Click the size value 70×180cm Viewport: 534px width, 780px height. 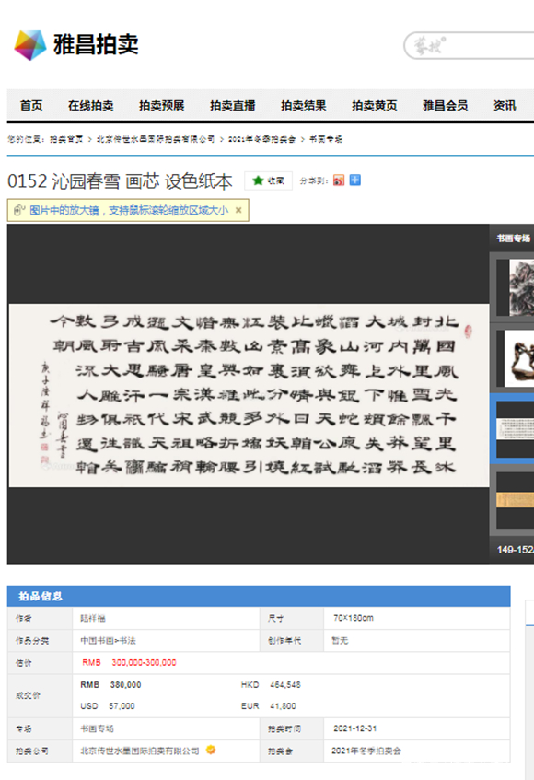click(x=353, y=618)
